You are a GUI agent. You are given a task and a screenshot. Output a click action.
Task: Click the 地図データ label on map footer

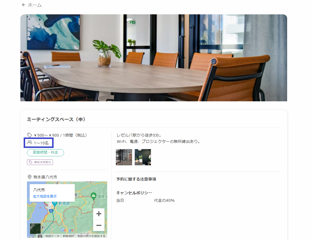52,236
